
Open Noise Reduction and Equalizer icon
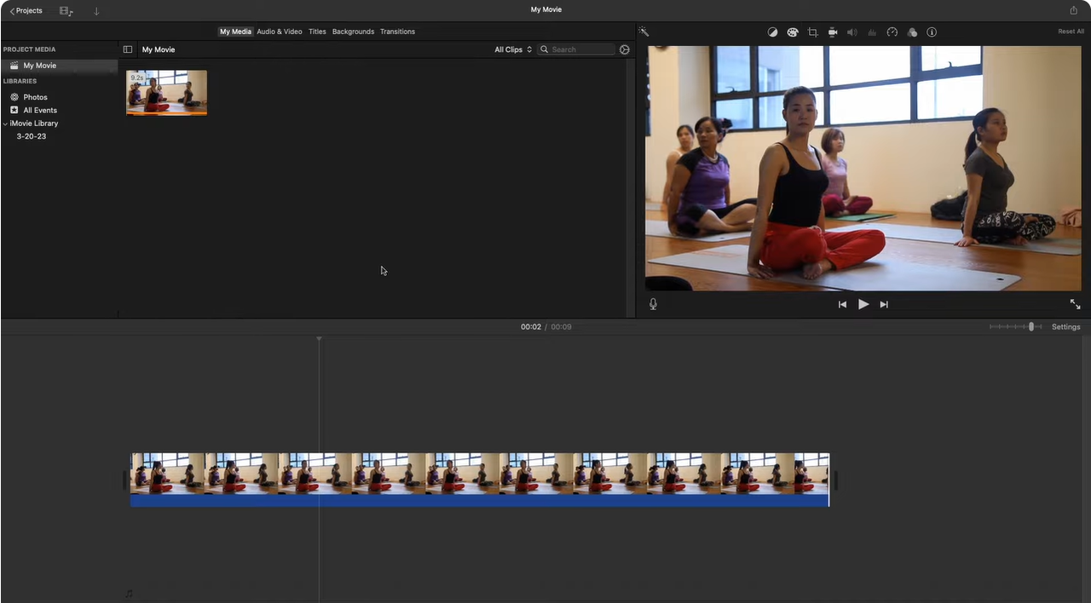tap(872, 32)
